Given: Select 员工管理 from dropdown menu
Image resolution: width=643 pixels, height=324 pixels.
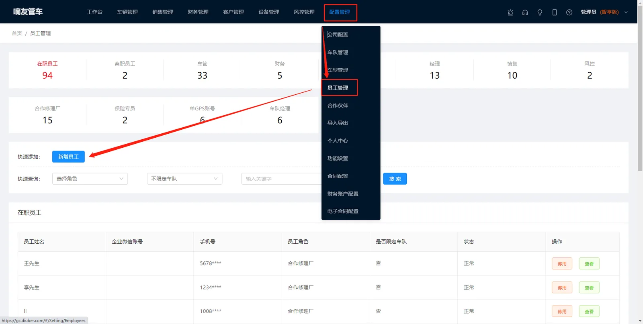Looking at the screenshot, I should coord(351,88).
